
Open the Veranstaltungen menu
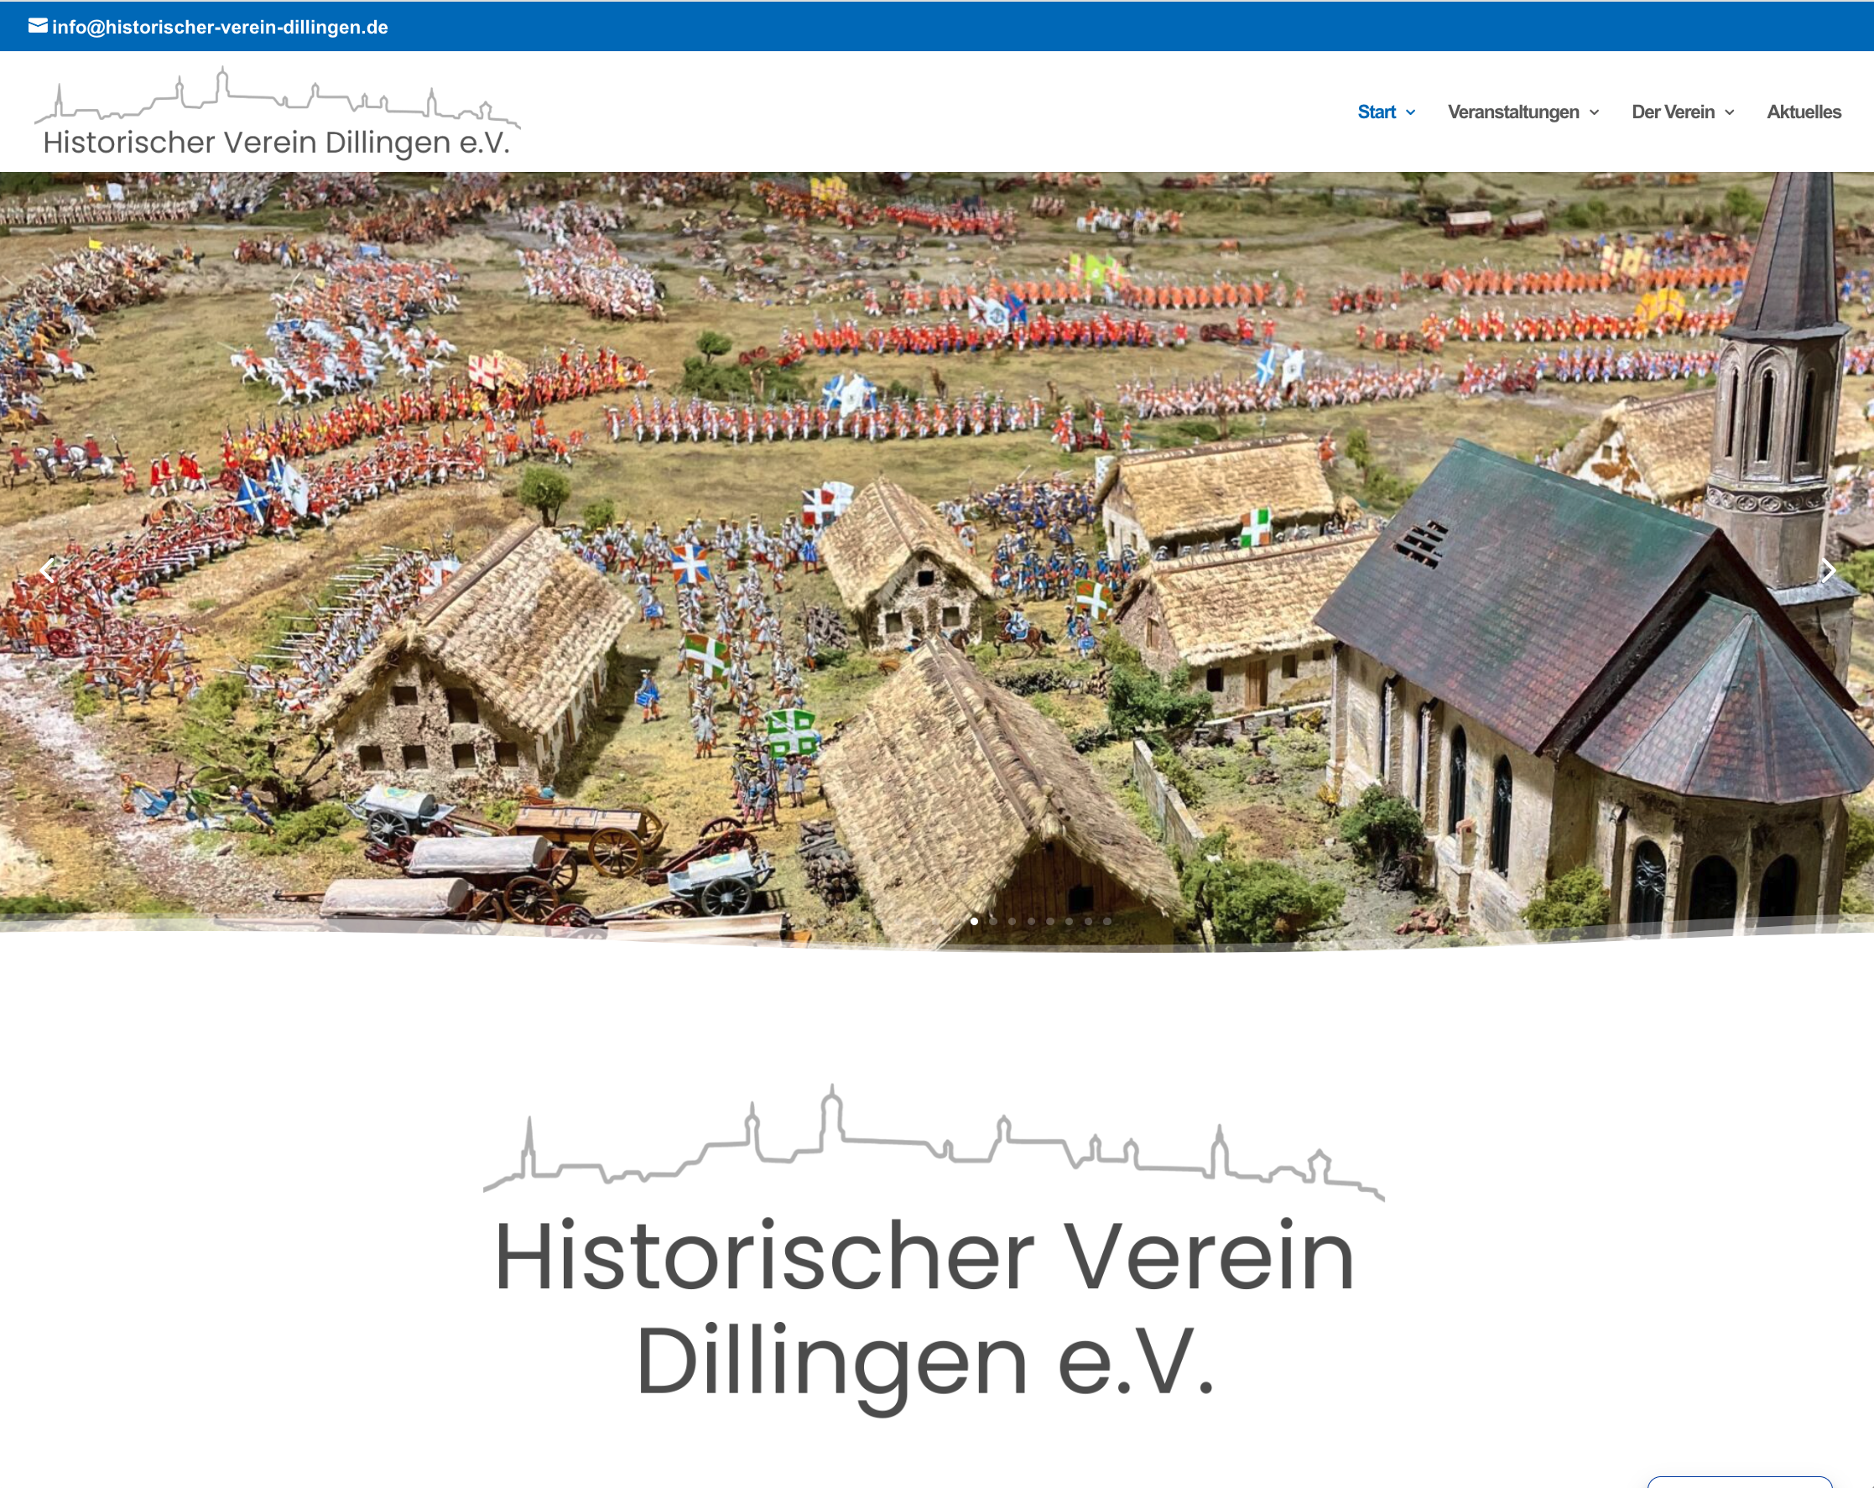[x=1512, y=112]
